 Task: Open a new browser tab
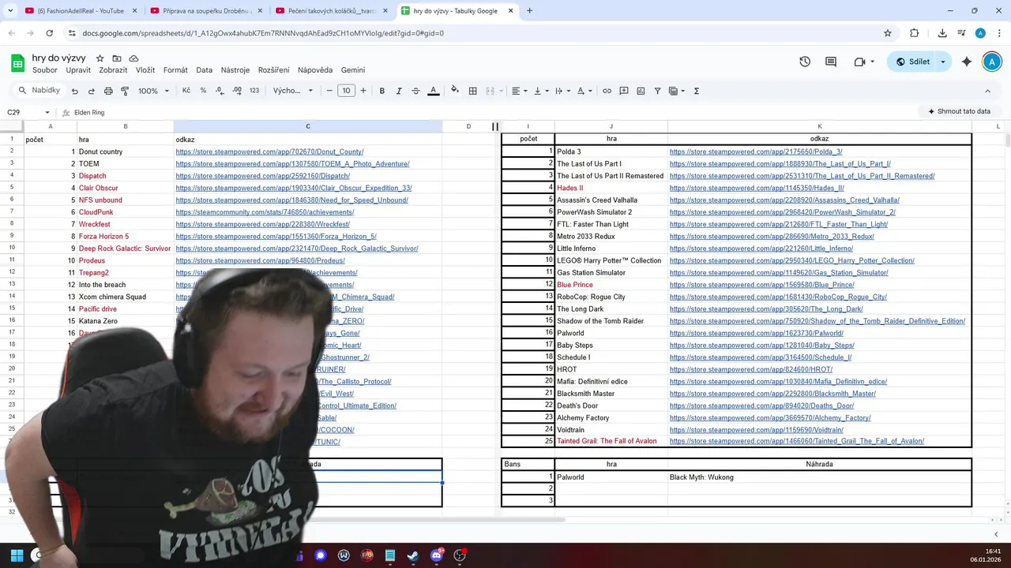click(x=529, y=11)
